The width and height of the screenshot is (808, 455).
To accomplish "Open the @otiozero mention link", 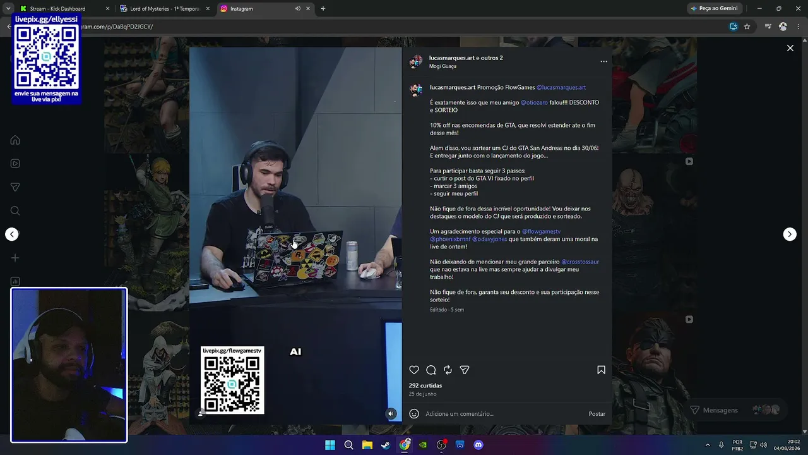I will coord(534,102).
